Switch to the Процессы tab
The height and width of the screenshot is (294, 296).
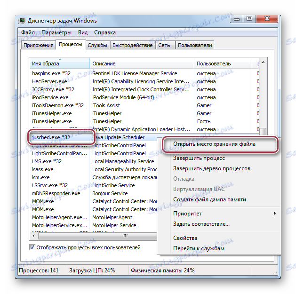(71, 45)
